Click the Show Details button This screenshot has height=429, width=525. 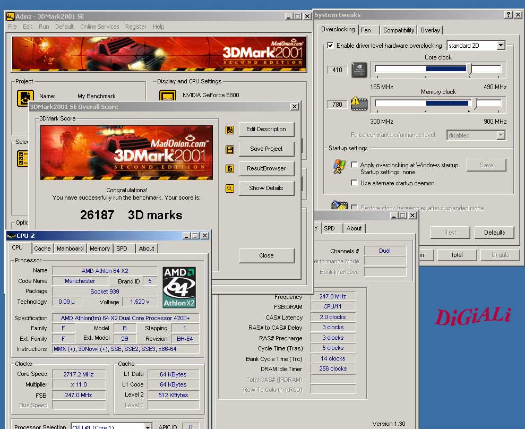coord(266,188)
